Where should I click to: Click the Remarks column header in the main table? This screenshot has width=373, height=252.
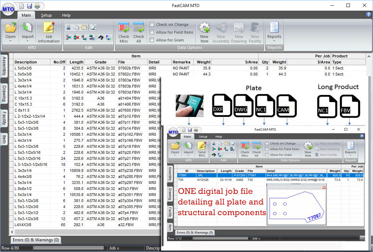coord(182,62)
